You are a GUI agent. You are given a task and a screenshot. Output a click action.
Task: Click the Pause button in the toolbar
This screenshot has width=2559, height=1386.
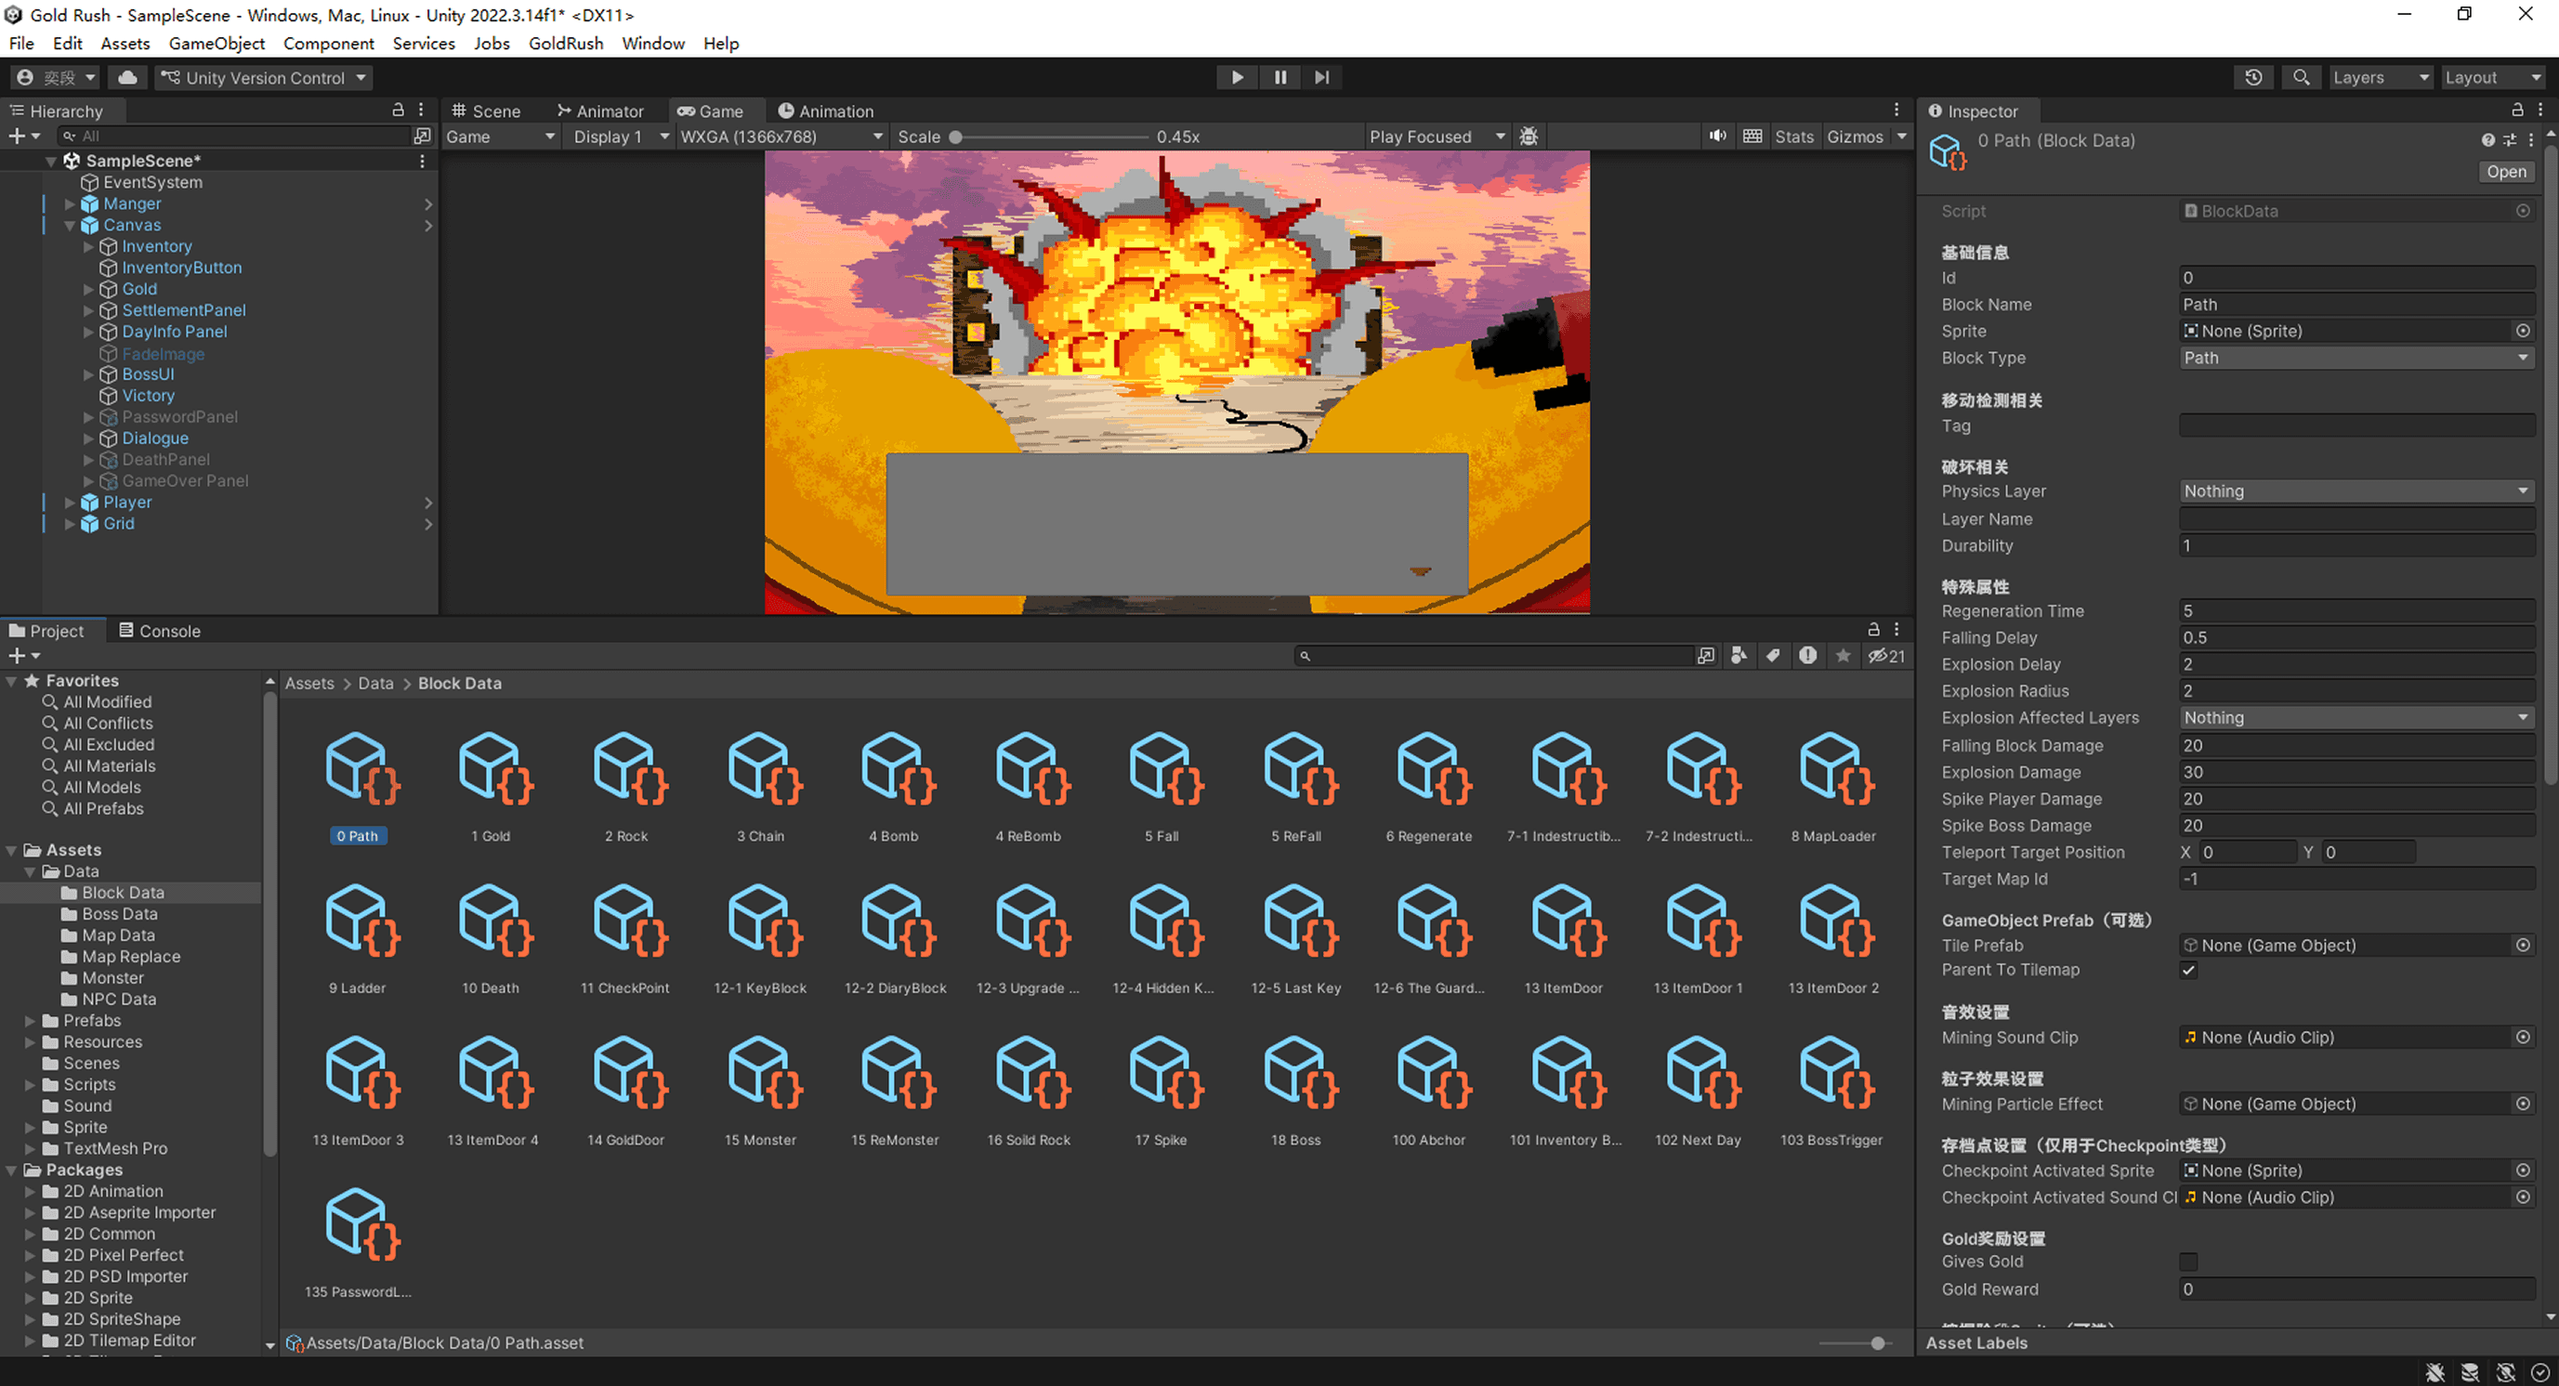click(1279, 77)
